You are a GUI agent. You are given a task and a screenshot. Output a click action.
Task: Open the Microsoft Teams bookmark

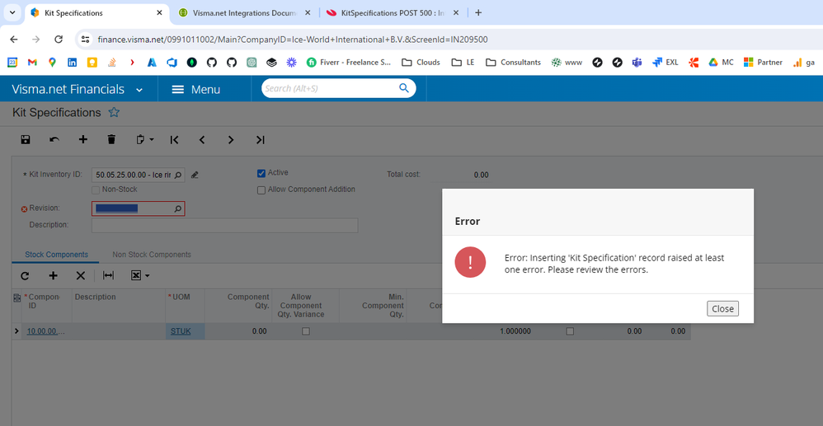pos(637,63)
